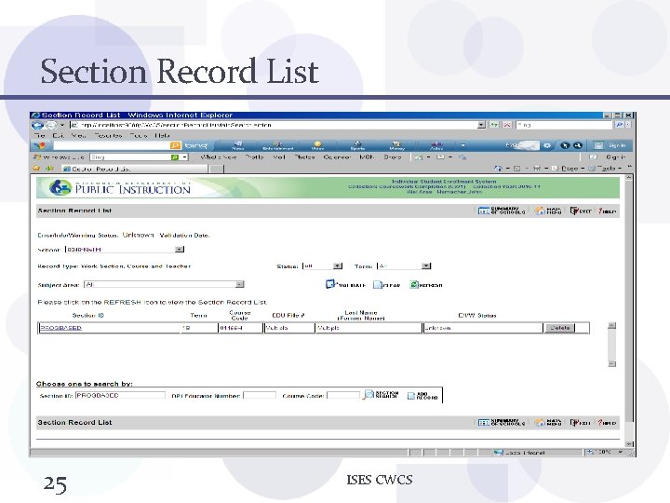Open the Favorites menu
The width and height of the screenshot is (670, 503).
click(x=109, y=135)
